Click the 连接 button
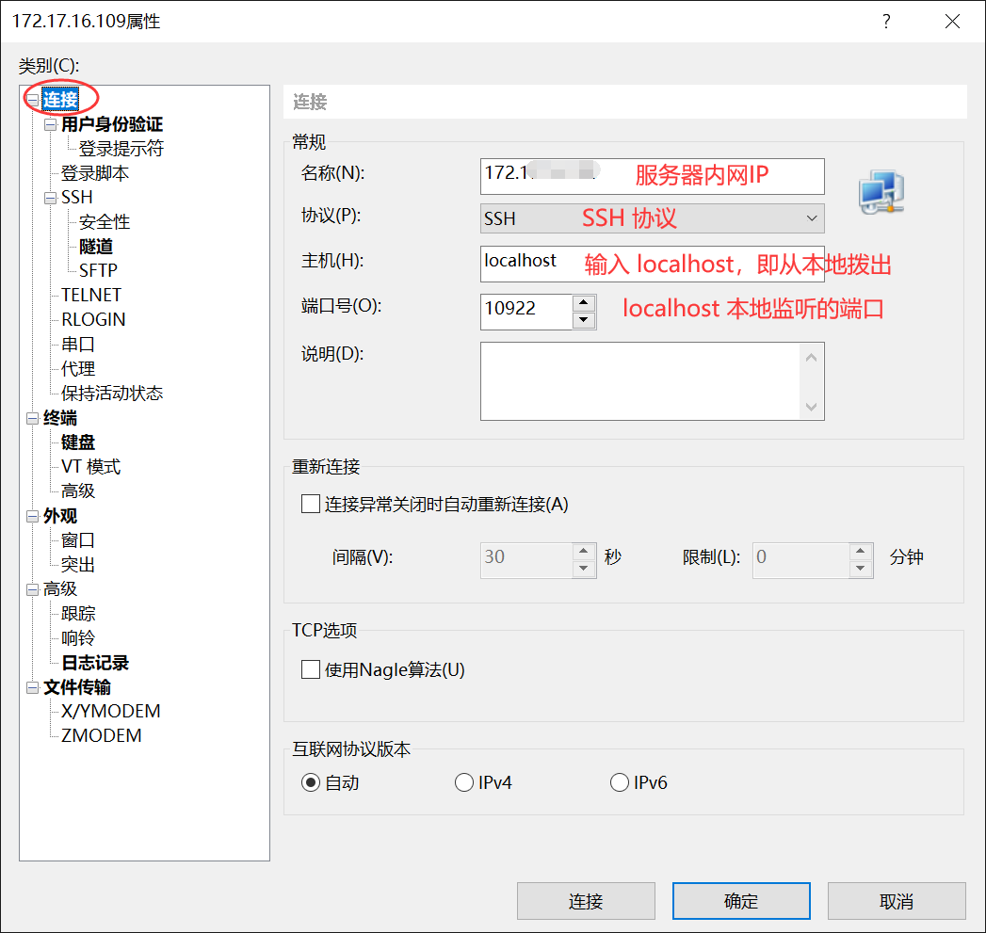The image size is (986, 933). [x=586, y=901]
